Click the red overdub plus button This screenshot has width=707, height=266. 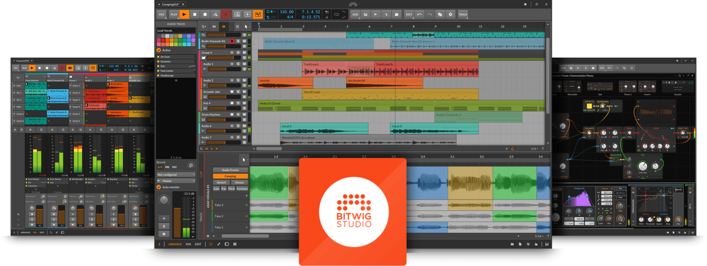[226, 15]
